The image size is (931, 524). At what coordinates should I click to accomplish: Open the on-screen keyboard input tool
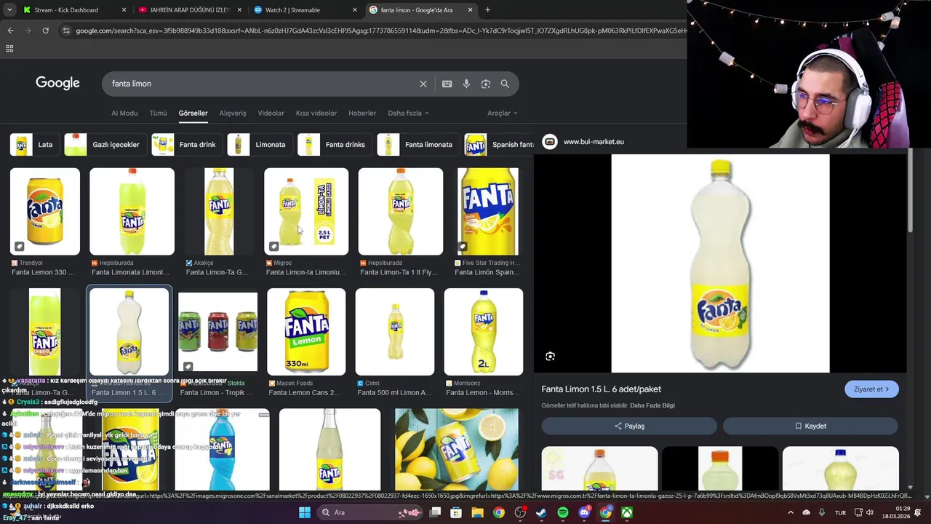coord(447,84)
